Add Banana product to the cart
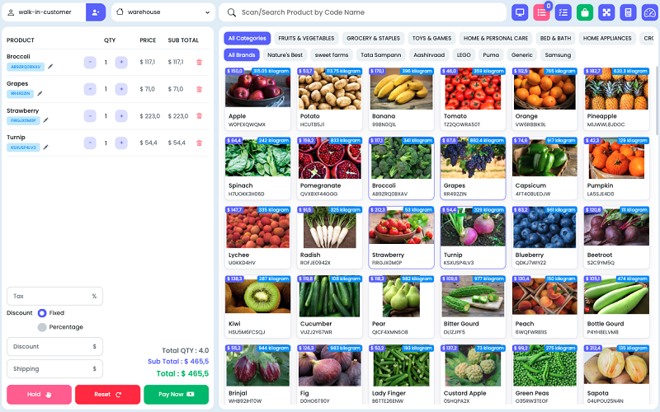The width and height of the screenshot is (660, 412). tap(401, 99)
